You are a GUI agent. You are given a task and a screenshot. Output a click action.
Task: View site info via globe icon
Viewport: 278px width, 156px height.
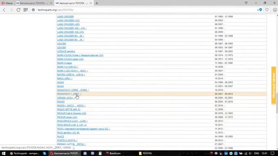click(33, 10)
